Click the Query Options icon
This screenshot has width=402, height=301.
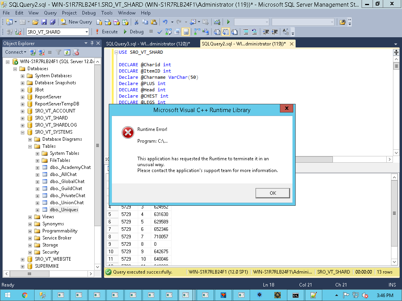coord(177,32)
